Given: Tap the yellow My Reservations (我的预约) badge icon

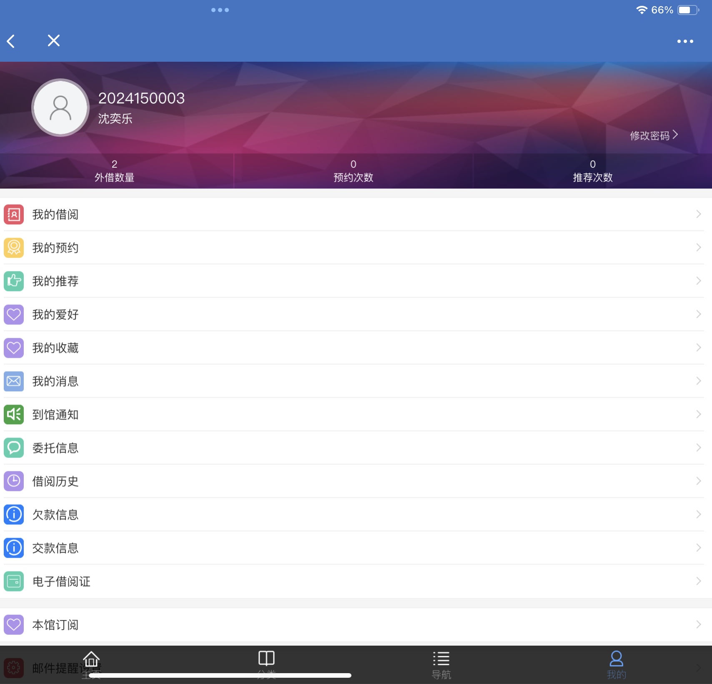Looking at the screenshot, I should pos(14,248).
